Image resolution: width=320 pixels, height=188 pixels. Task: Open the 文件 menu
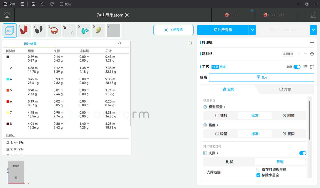[9, 4]
